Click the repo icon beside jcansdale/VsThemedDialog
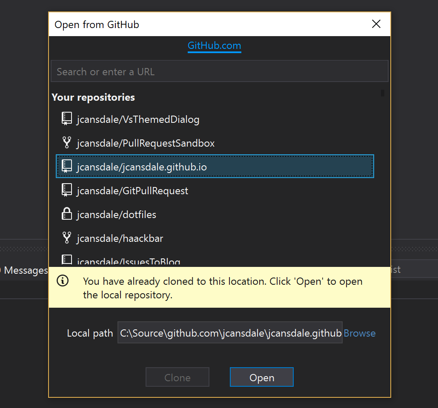This screenshot has height=408, width=438. point(66,119)
